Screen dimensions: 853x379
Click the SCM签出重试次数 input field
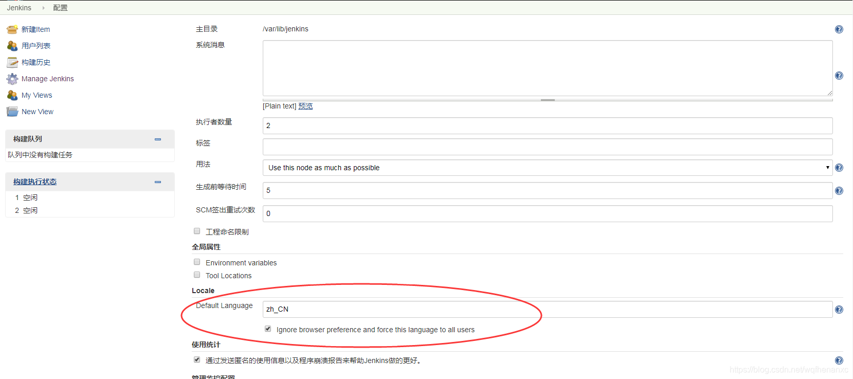point(548,213)
